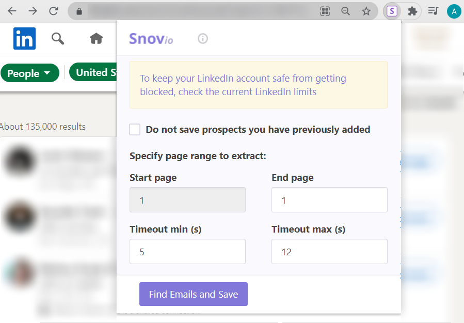The image size is (464, 323).
Task: Click the End page input field
Action: [x=329, y=200]
